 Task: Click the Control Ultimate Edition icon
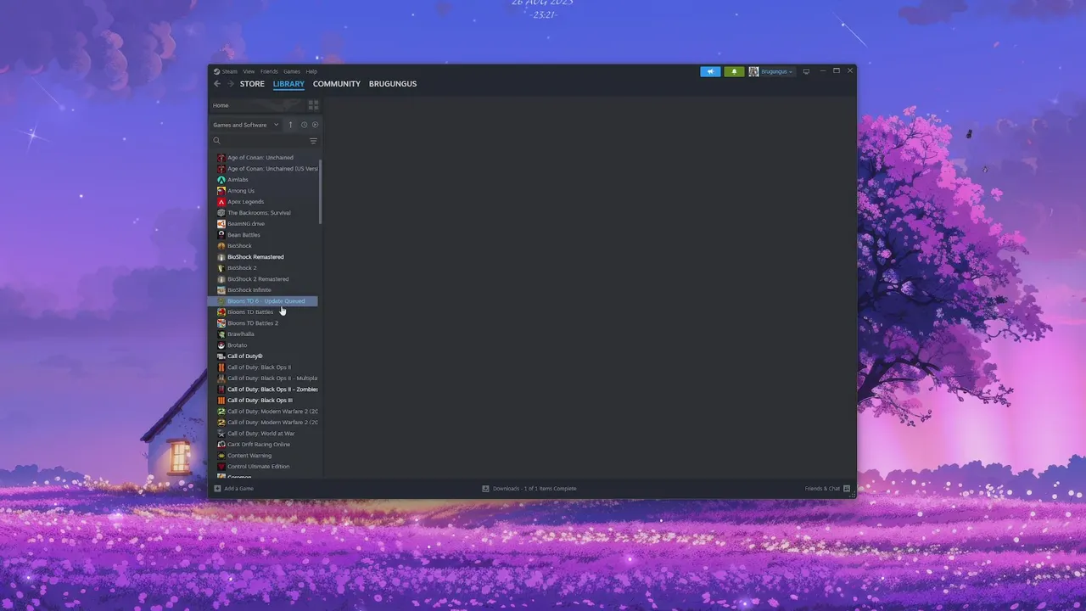[x=221, y=467]
